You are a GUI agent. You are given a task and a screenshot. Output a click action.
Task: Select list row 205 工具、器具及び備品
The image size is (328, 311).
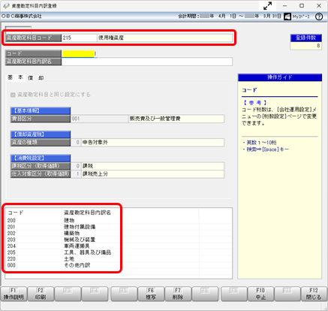pos(119,252)
